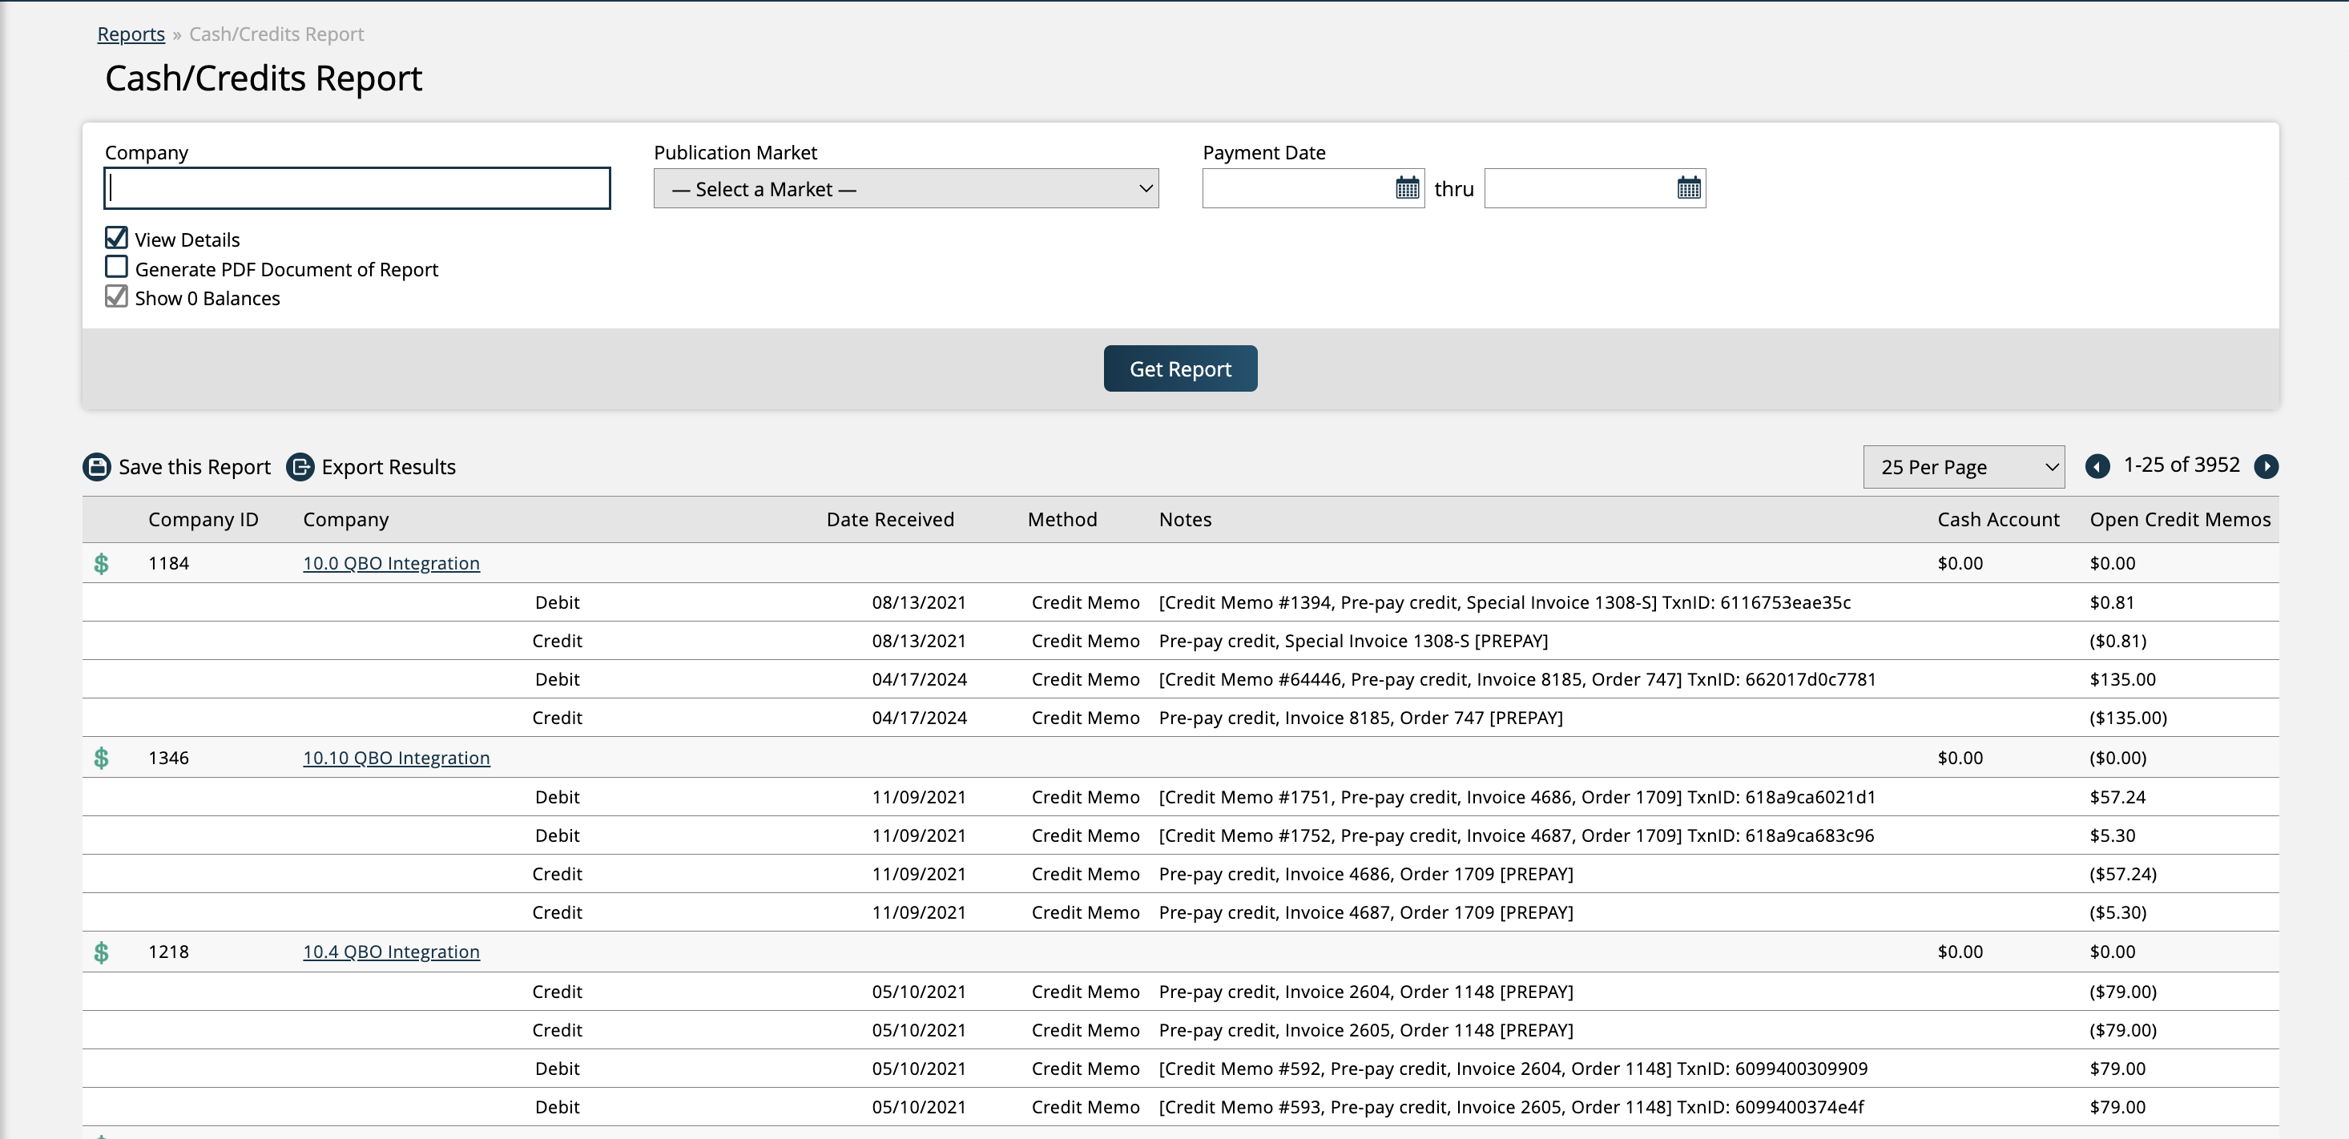
Task: Open the 10.4 QBO Integration company link
Action: click(x=391, y=952)
